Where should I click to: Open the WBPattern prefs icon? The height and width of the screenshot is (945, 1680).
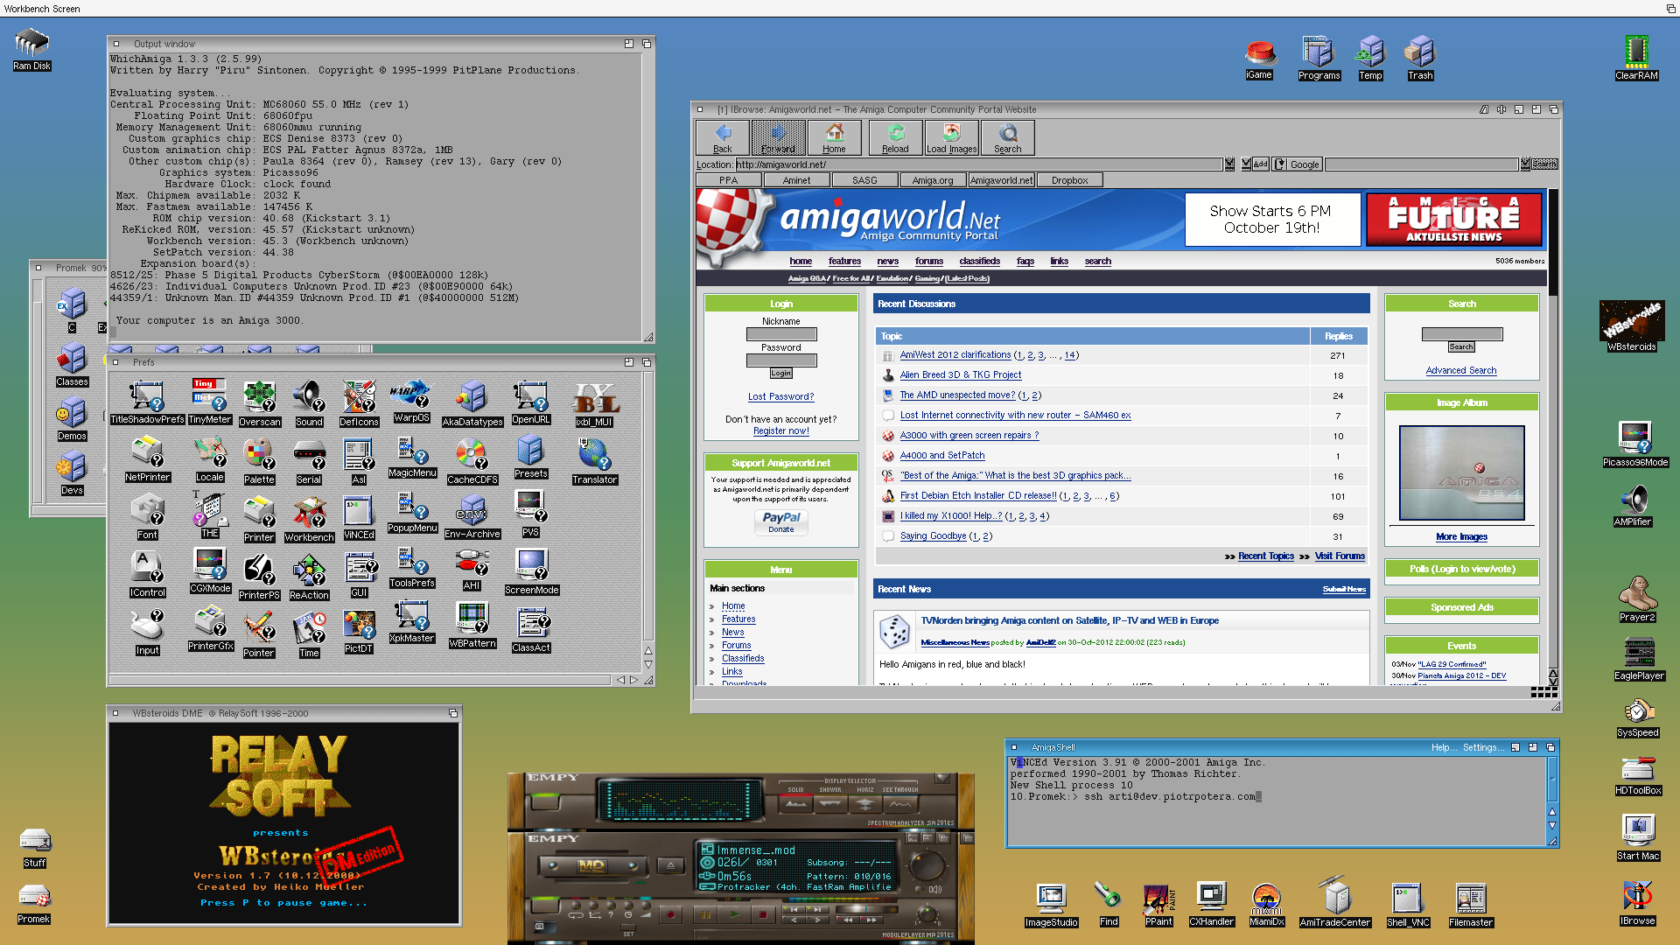(472, 626)
